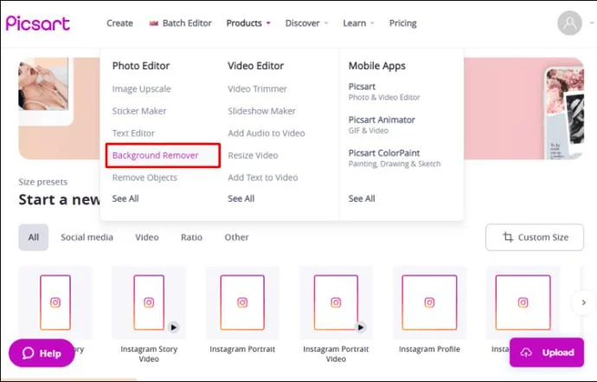Open the Help chat button

coord(42,353)
